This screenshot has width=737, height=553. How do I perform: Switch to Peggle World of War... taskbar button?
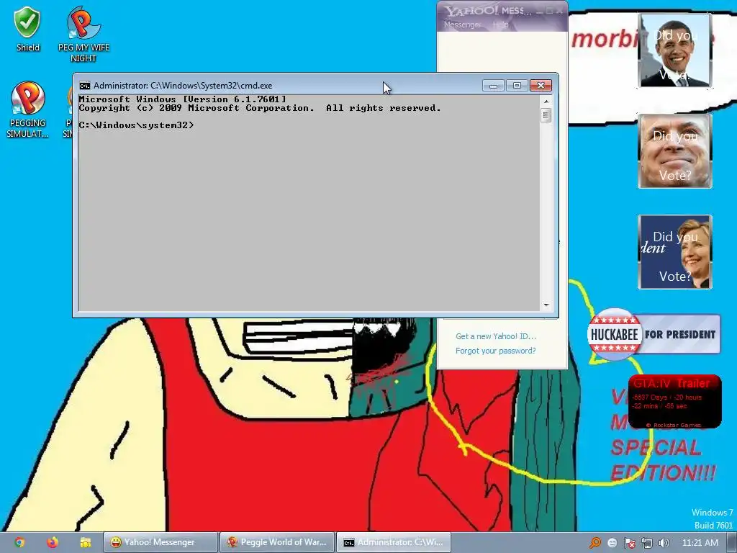(x=277, y=542)
